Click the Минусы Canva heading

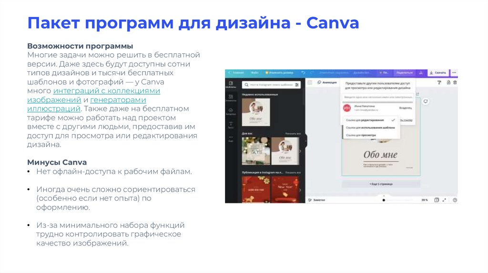[57, 162]
